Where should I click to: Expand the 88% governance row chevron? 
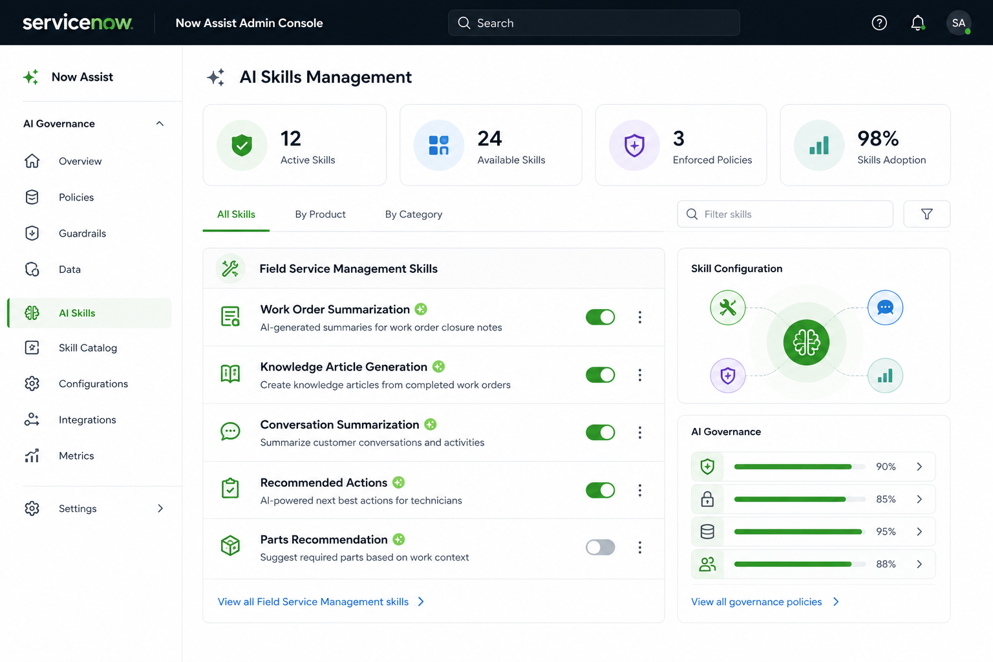pos(919,564)
